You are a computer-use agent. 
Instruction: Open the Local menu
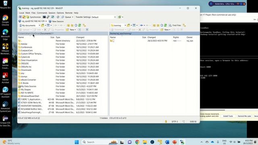21,13
